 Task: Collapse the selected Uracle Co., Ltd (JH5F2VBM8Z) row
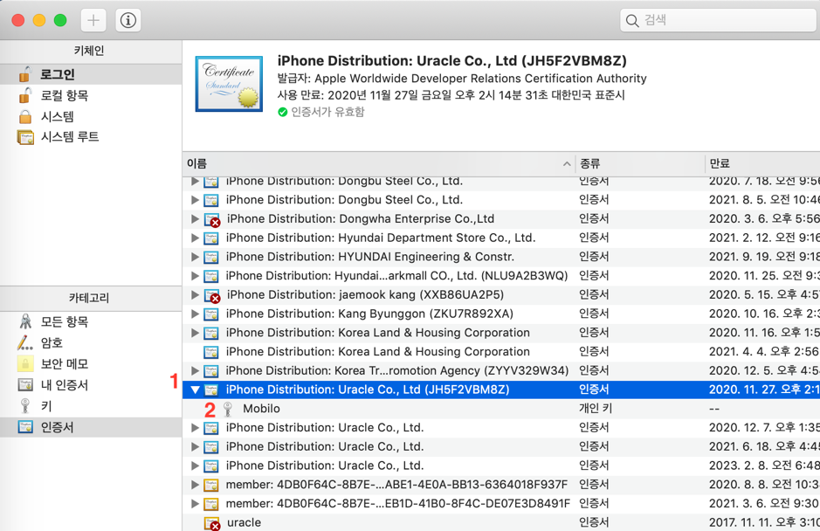pyautogui.click(x=195, y=390)
